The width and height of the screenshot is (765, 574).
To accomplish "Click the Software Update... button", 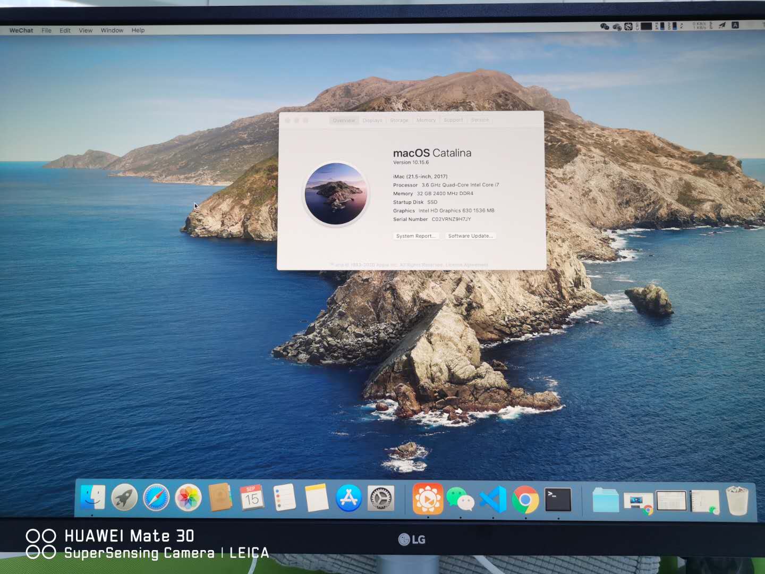I will tap(471, 236).
